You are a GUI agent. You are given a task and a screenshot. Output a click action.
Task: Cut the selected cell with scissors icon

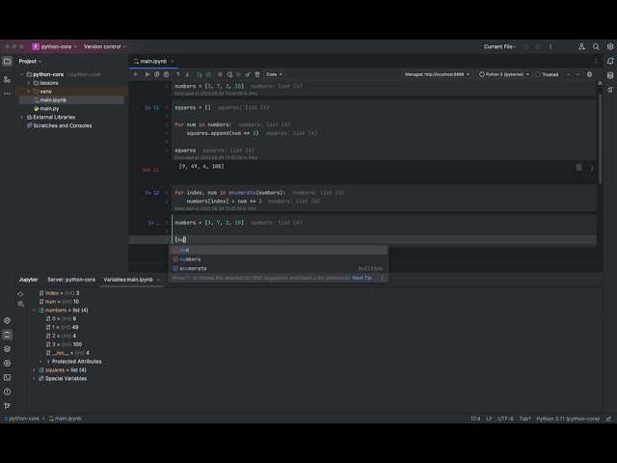pos(148,74)
